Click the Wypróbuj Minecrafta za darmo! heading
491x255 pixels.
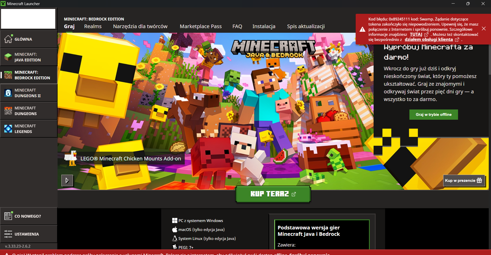tap(428, 52)
